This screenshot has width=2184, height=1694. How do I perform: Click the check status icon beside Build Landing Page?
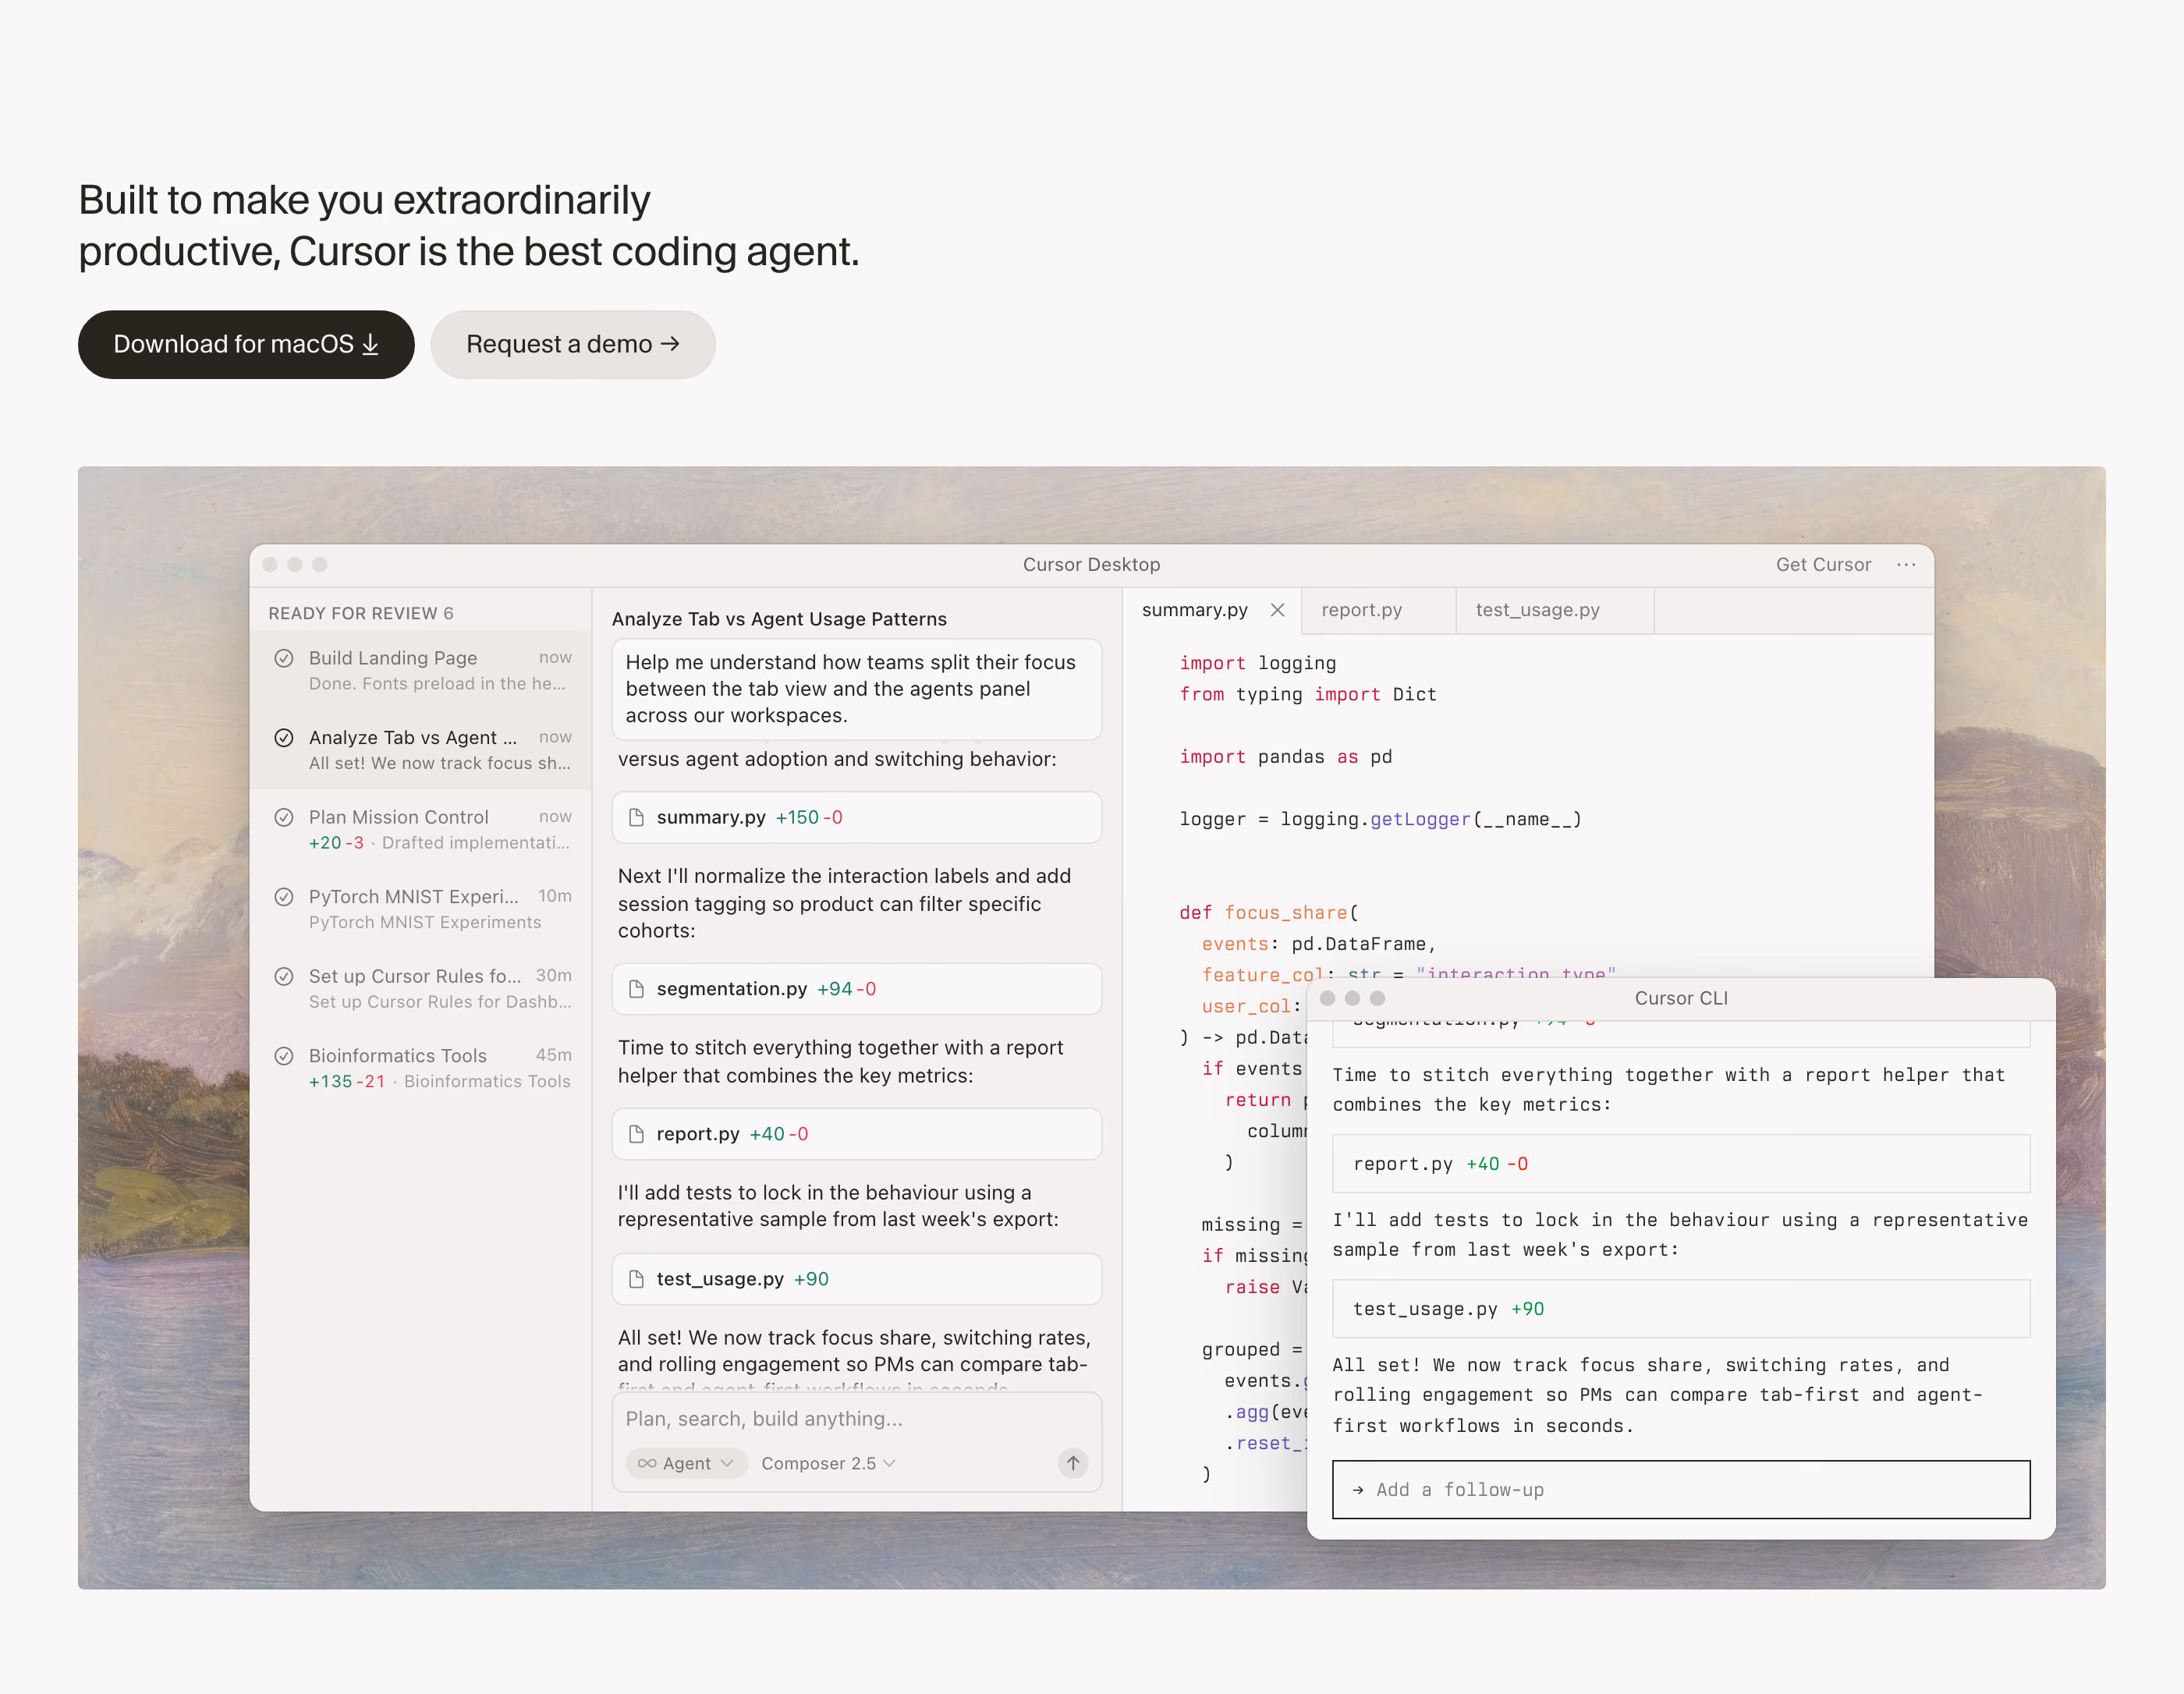(x=284, y=658)
